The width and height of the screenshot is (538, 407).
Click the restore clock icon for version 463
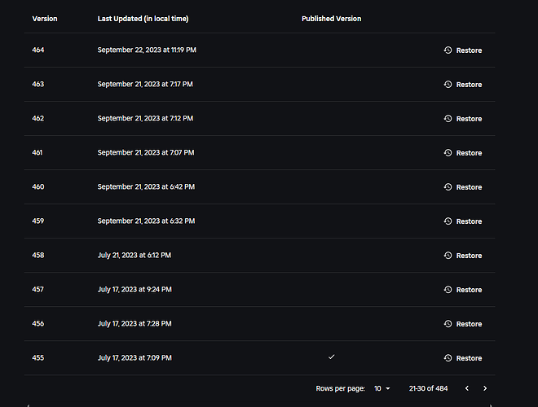click(448, 85)
